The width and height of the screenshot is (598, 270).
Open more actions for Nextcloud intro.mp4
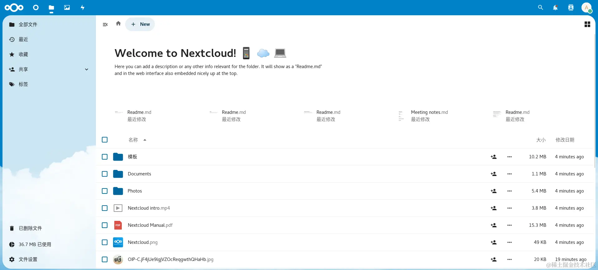coord(510,208)
